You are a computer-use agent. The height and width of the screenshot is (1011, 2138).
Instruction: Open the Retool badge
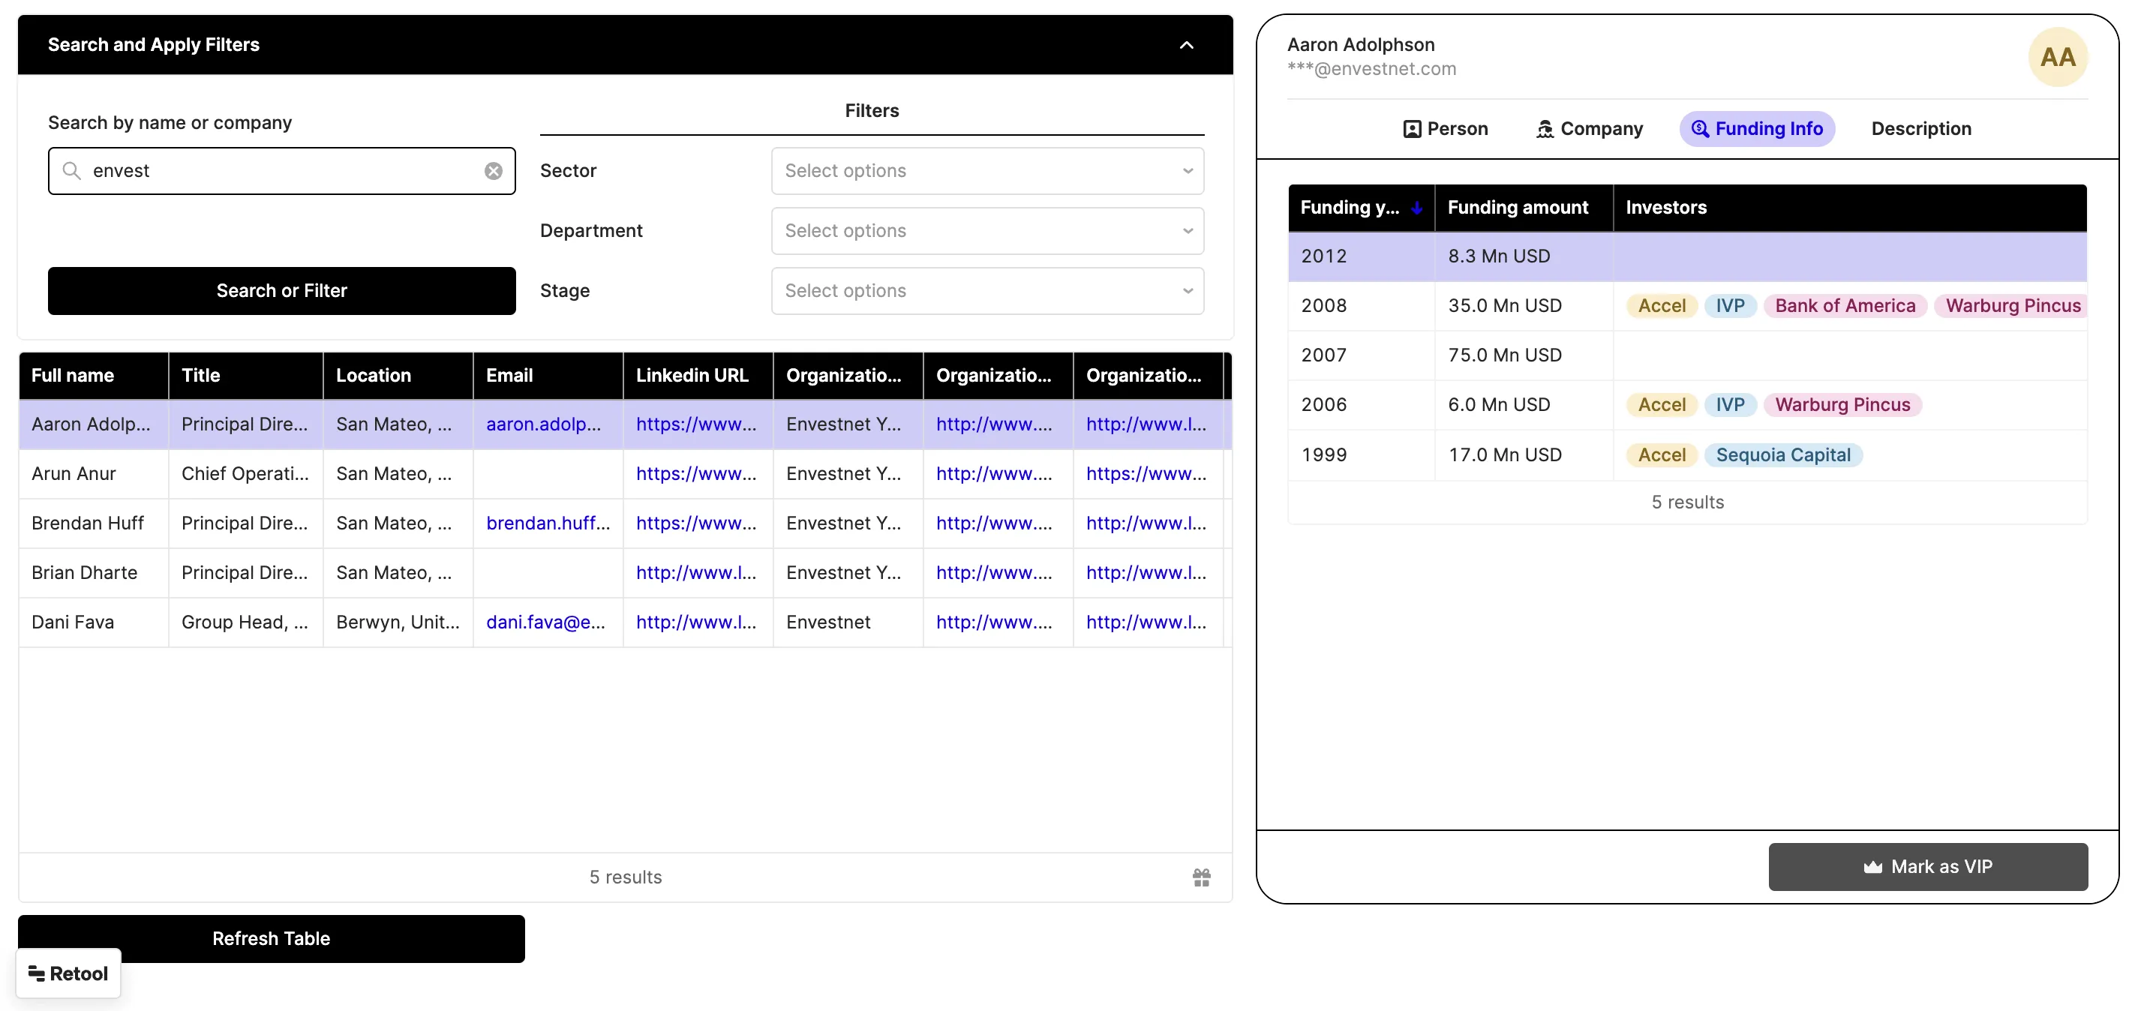click(68, 973)
